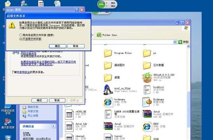Viewport: 213px width, 140px height.
Task: Select the ps folder icon
Action: coord(147,53)
